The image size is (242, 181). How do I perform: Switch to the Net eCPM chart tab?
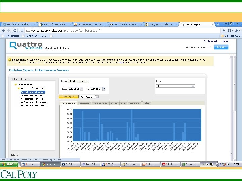(x=134, y=103)
